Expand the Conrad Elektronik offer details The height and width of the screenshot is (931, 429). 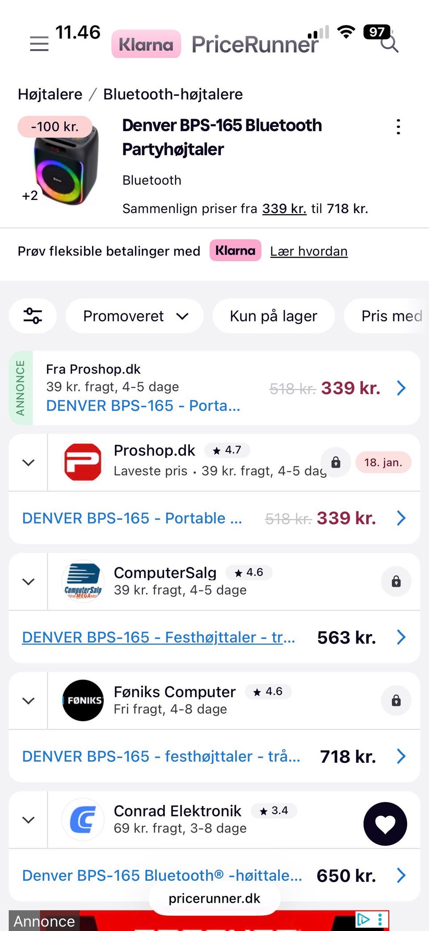pyautogui.click(x=28, y=820)
